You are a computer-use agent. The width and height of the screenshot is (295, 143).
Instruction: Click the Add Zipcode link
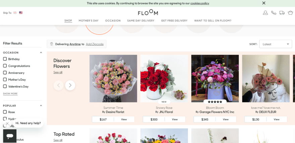95,44
